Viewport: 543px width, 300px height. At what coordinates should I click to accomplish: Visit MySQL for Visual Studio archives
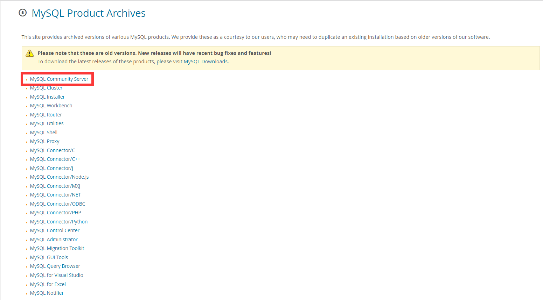tap(56, 275)
